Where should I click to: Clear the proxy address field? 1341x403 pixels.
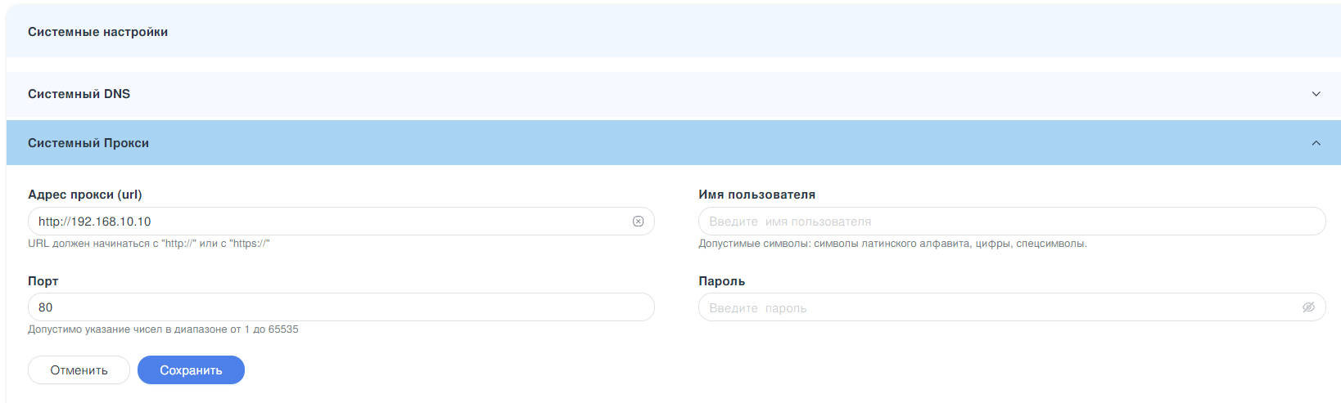pos(638,222)
